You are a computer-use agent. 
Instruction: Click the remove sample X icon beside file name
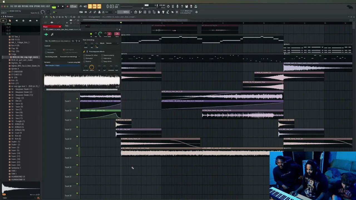79,41
